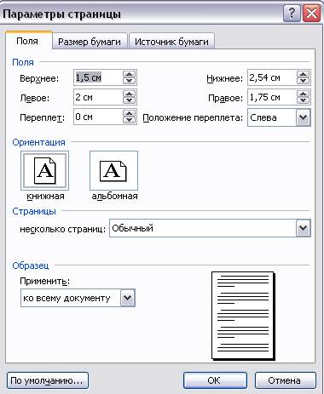Decrease the Правое margin with down arrow
This screenshot has height=394, width=324.
pos(304,100)
